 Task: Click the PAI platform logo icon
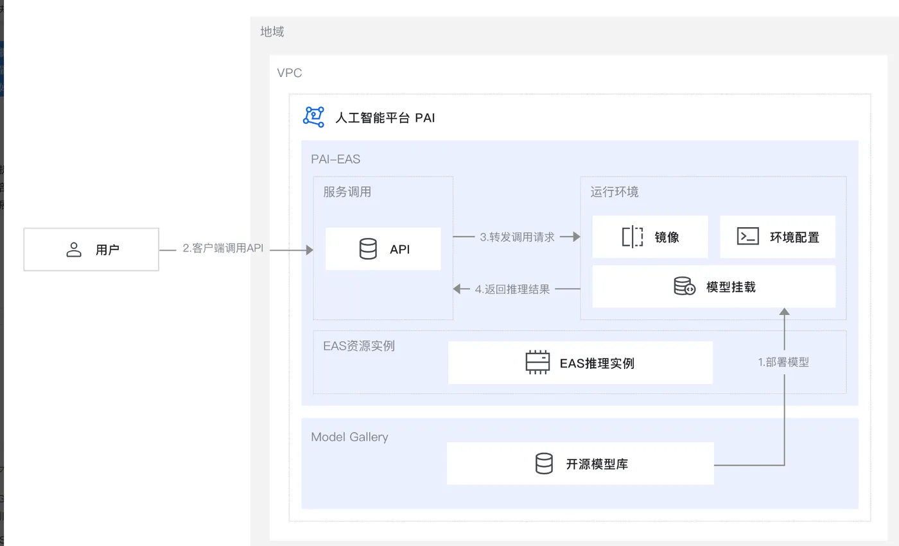(313, 117)
